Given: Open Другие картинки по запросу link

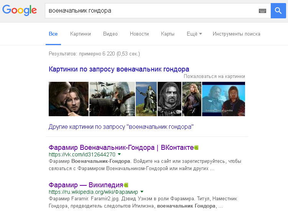Looking at the screenshot, I should tap(121, 127).
